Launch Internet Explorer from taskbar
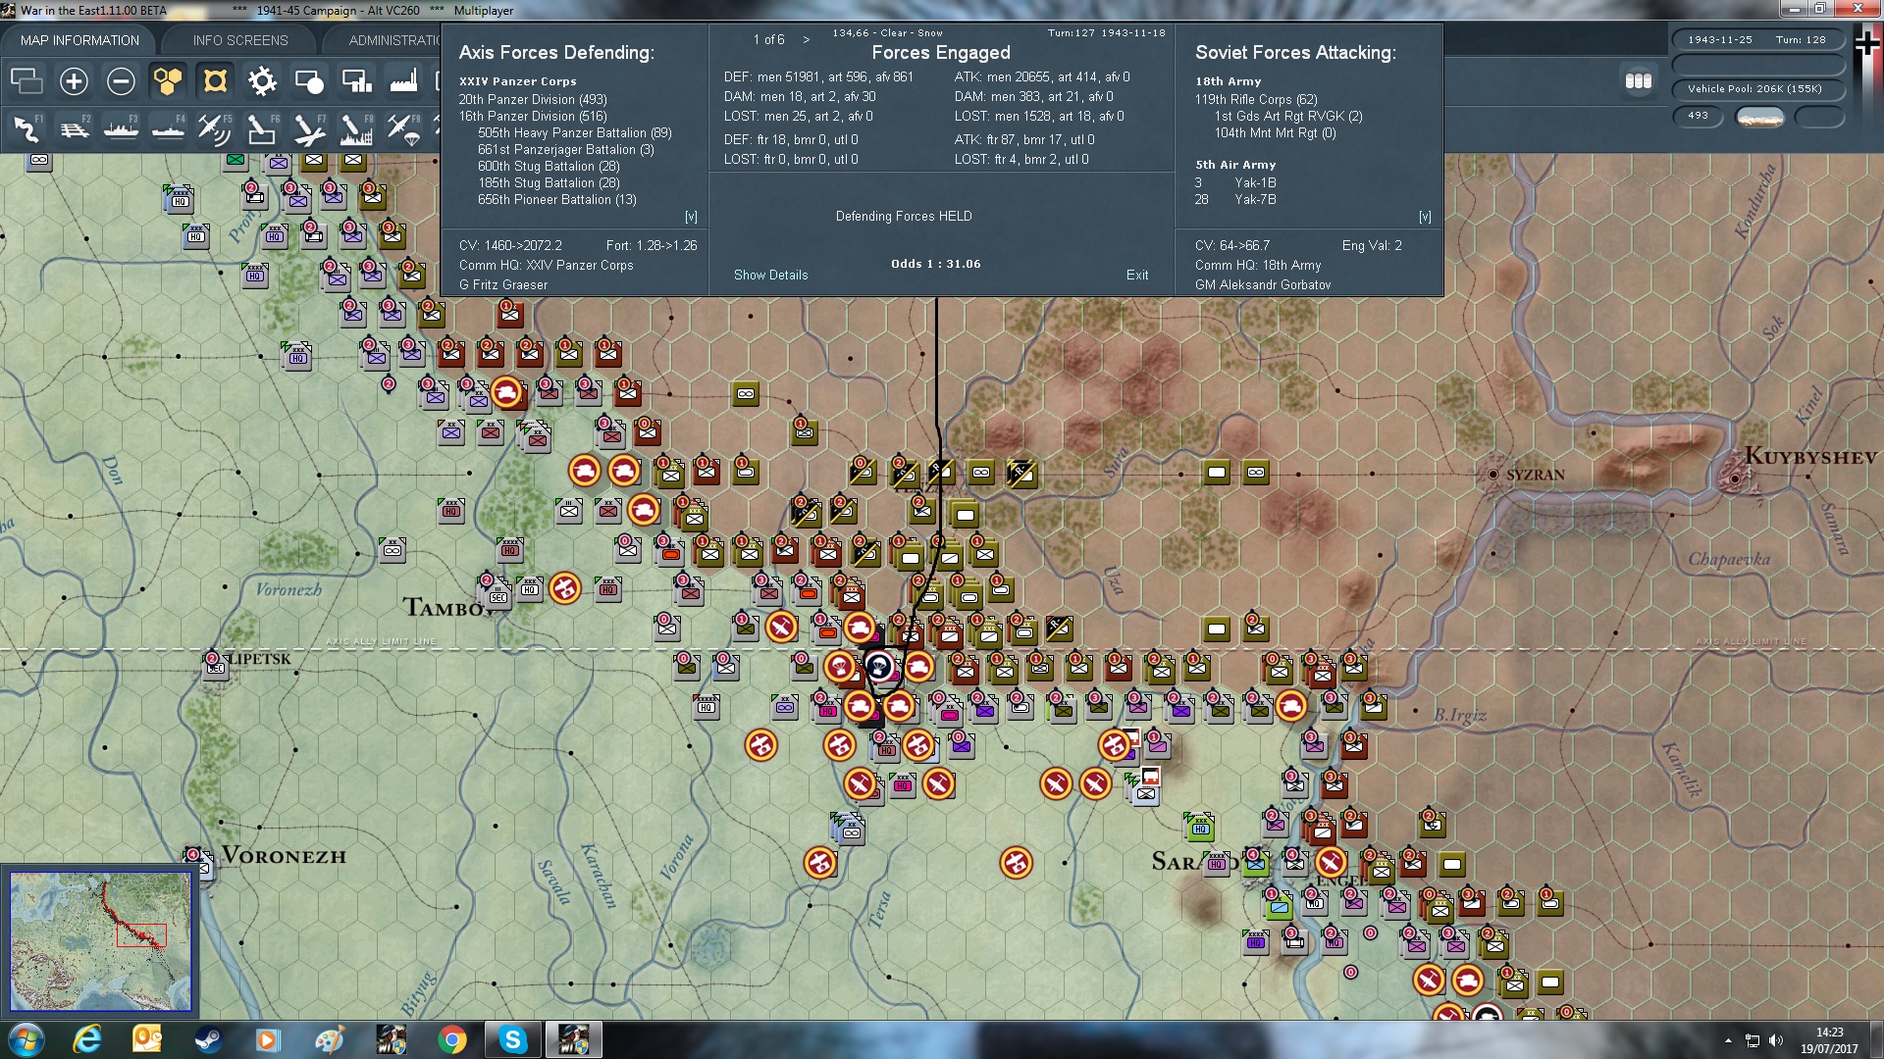Screen dimensions: 1884x1059 (87, 1039)
